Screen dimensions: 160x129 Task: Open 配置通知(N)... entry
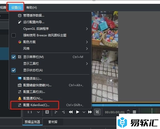[x=50, y=98]
